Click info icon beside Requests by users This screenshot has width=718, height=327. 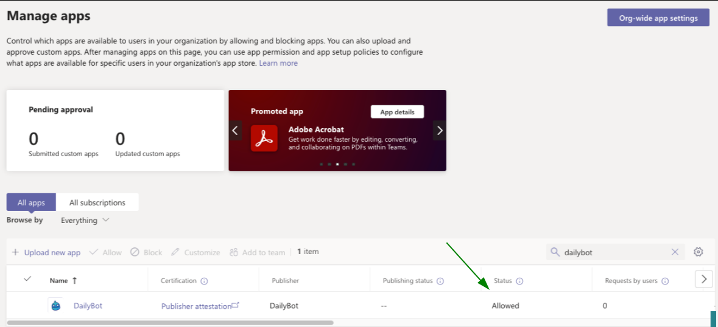[x=665, y=281]
